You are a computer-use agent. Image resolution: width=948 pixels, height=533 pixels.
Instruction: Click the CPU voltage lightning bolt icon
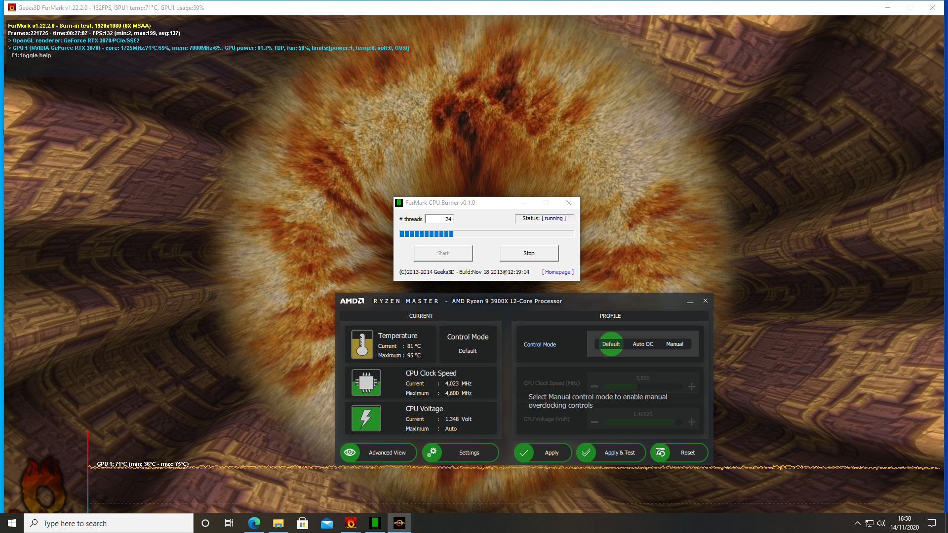365,418
